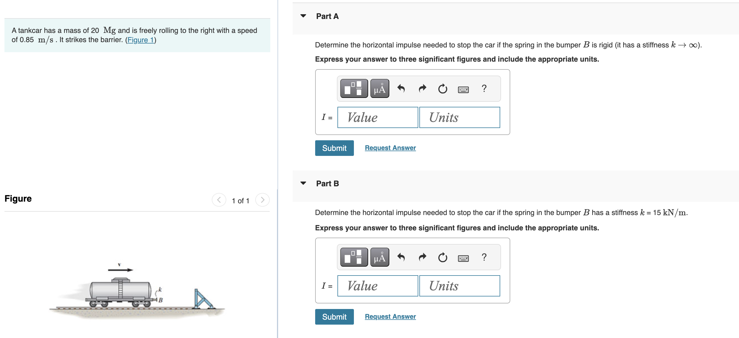This screenshot has height=338, width=739.
Task: Click the reset icon in Part A toolbar
Action: (x=442, y=89)
